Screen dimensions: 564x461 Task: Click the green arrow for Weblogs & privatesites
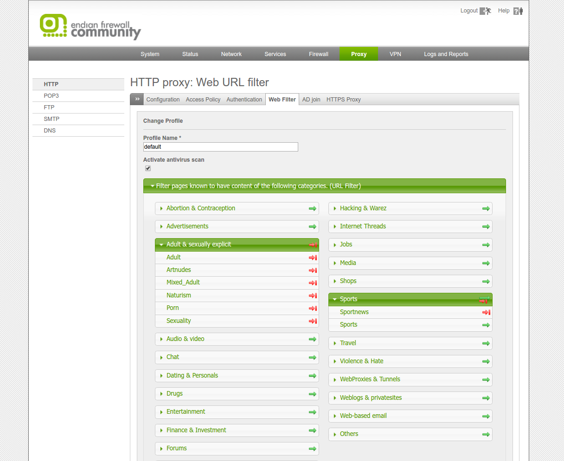pos(486,398)
